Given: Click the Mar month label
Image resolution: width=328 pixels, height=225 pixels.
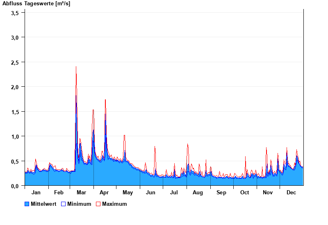Looking at the screenshot, I should pyautogui.click(x=81, y=192).
